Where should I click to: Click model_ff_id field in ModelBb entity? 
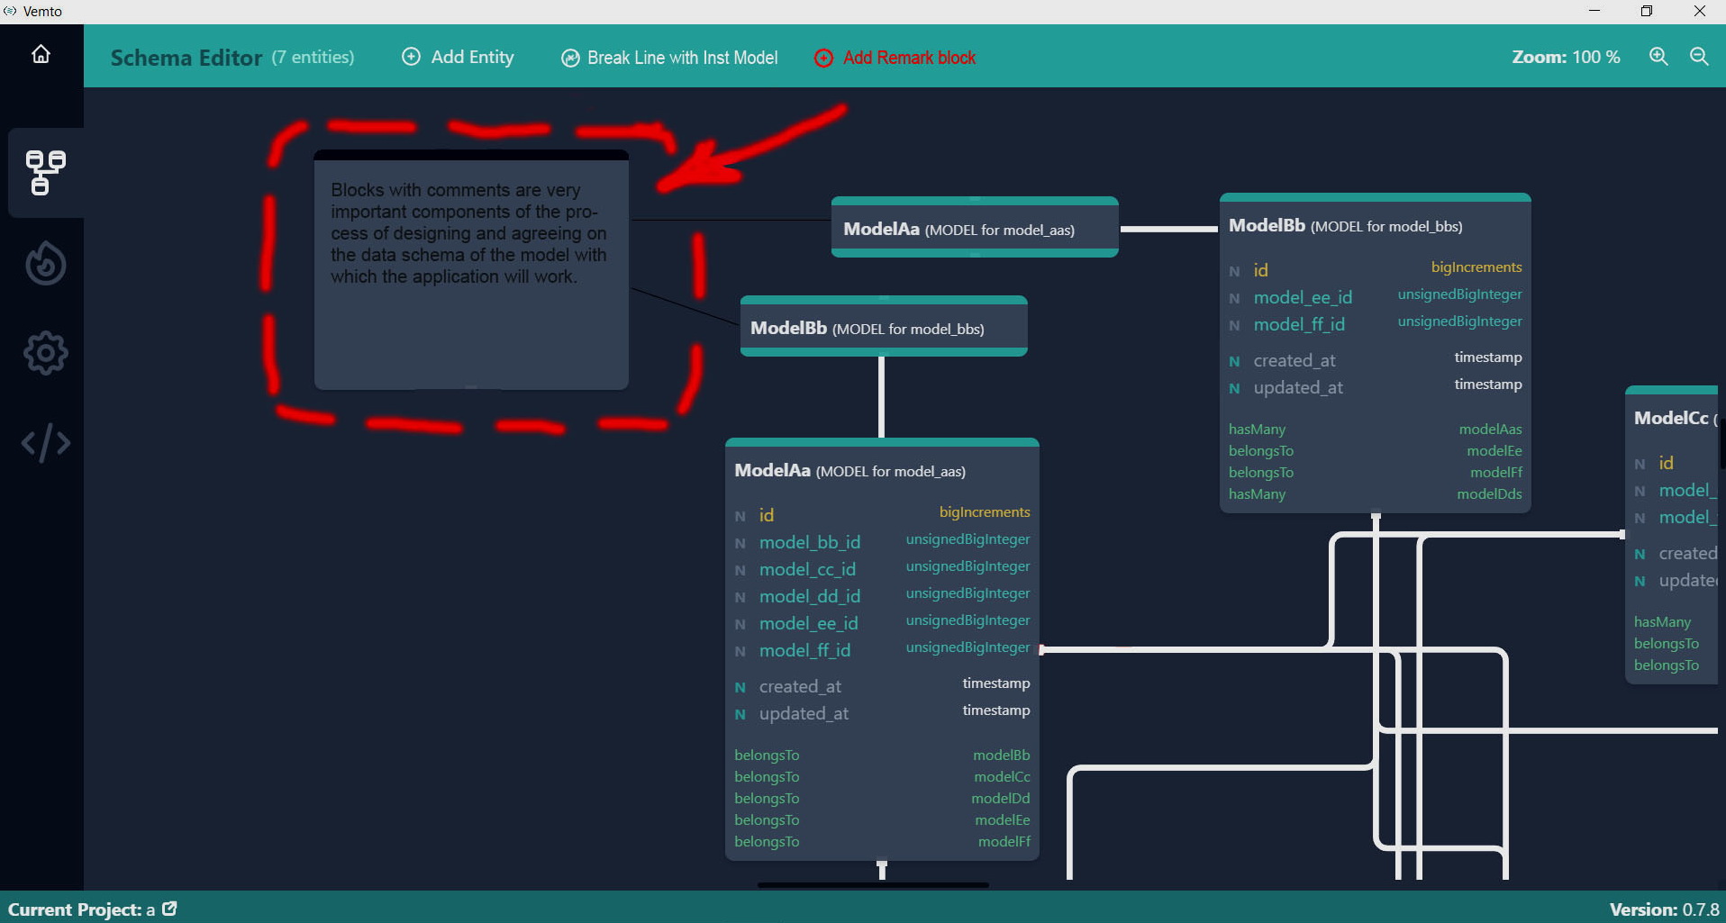click(x=1376, y=324)
